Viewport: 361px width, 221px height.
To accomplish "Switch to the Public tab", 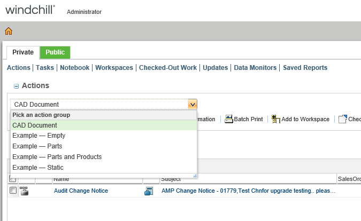I will (55, 52).
